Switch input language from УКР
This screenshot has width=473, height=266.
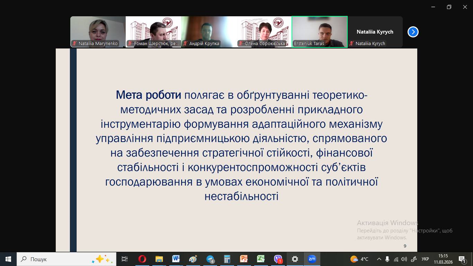point(425,259)
